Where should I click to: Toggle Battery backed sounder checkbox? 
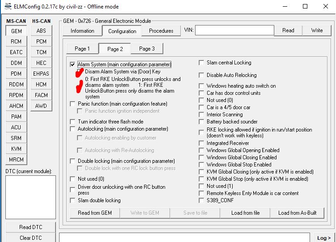pyautogui.click(x=202, y=122)
